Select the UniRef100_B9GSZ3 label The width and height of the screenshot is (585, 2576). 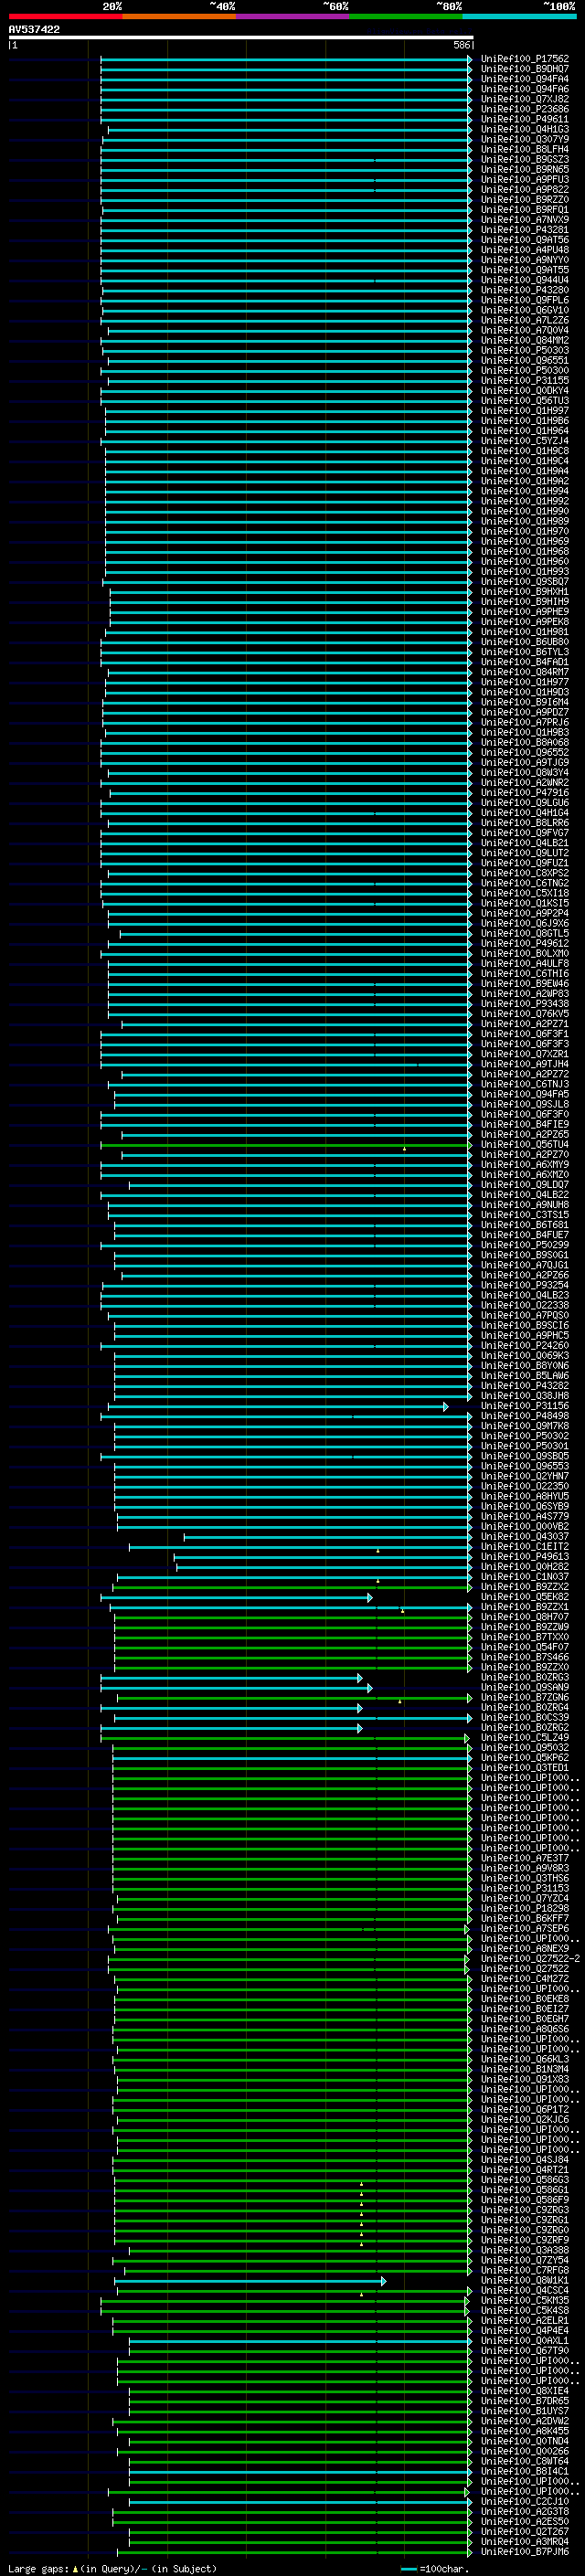point(524,159)
